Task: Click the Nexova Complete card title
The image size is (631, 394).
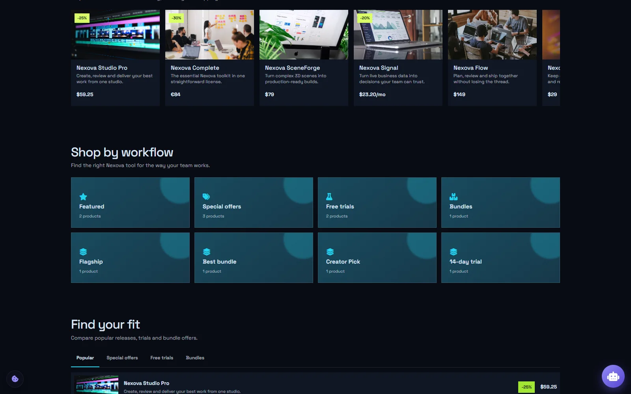Action: [195, 68]
